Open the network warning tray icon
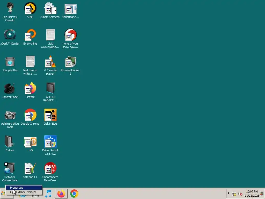The width and height of the screenshot is (265, 199). click(234, 194)
